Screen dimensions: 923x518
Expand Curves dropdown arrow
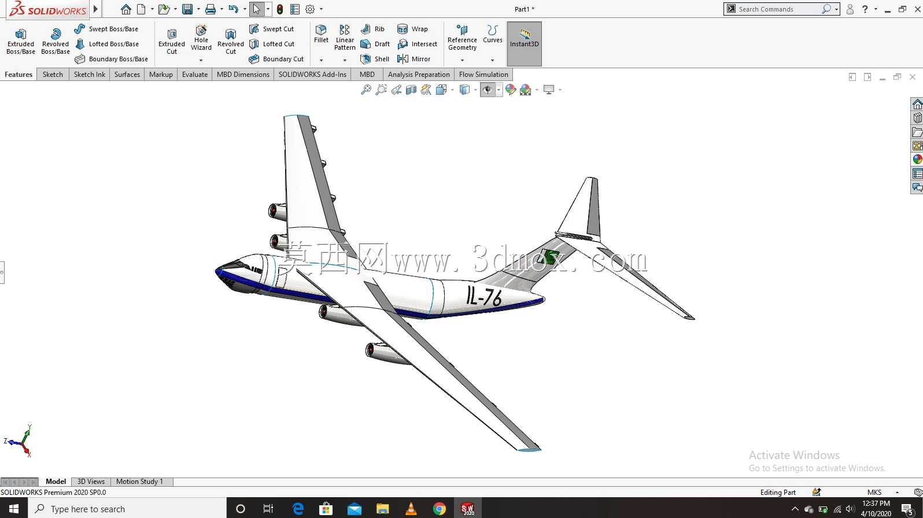tap(492, 60)
